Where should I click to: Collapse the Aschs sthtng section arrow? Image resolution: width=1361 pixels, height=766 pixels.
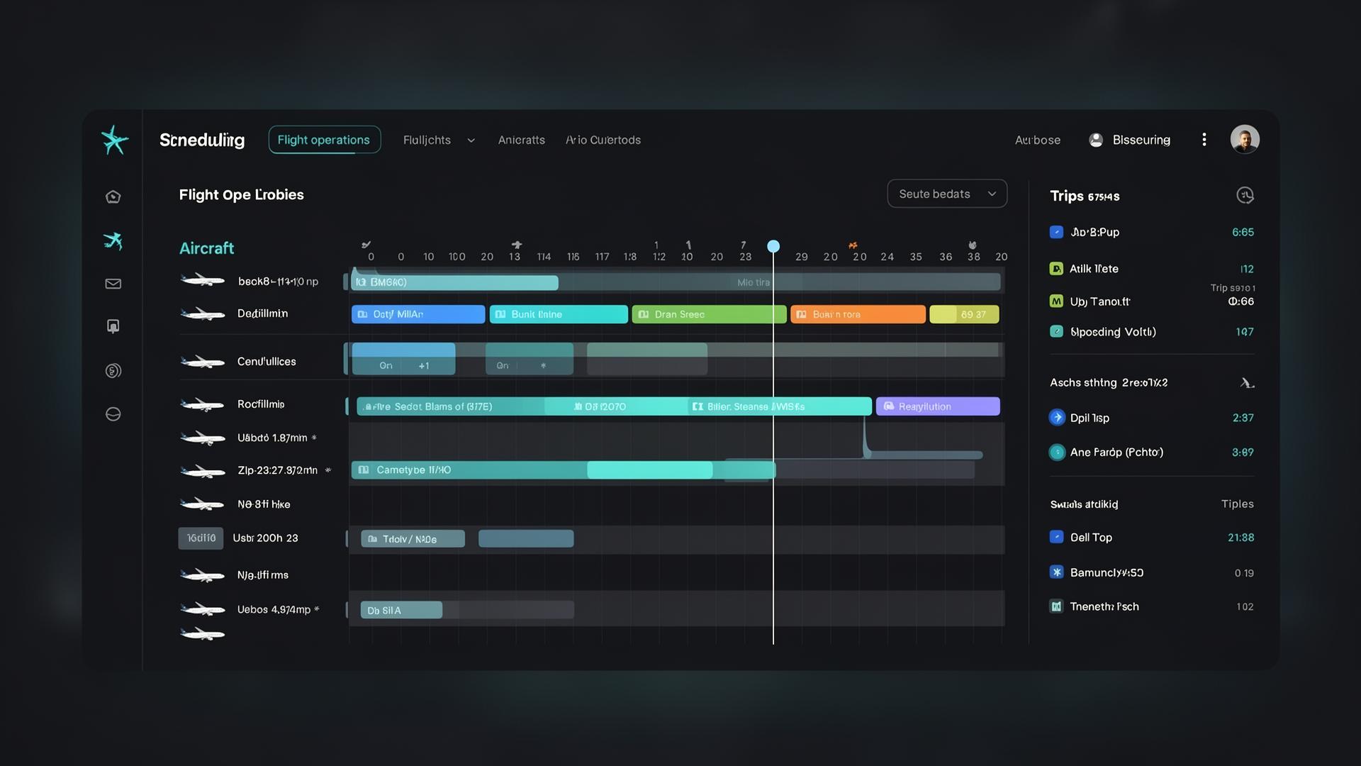coord(1247,383)
